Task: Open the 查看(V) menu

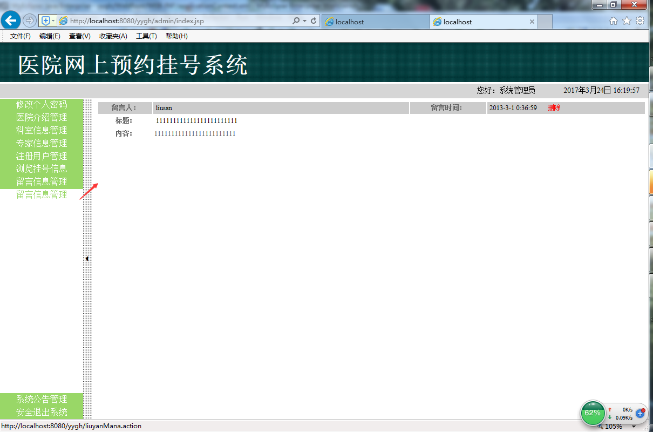Action: [x=79, y=36]
